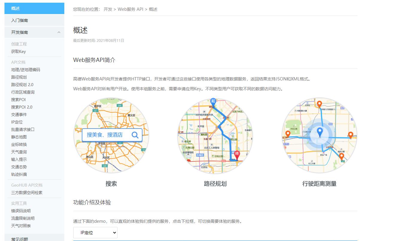This screenshot has height=241, width=408.
Task: Go to 获取Key page
Action: tap(19, 51)
